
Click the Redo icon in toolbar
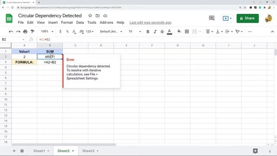pyautogui.click(x=18, y=32)
